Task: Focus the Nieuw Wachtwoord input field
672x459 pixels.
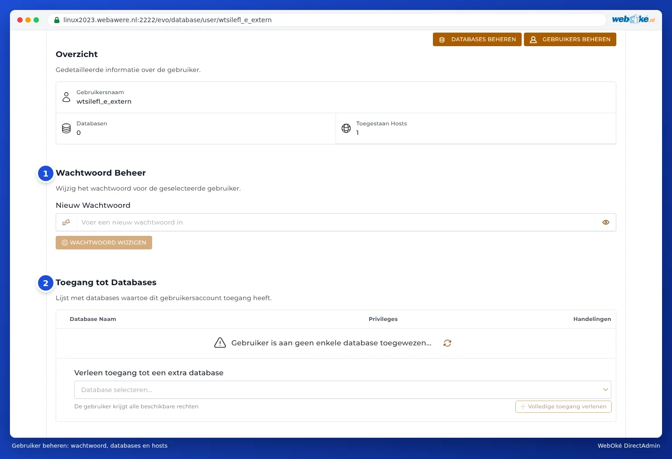Action: click(336, 222)
